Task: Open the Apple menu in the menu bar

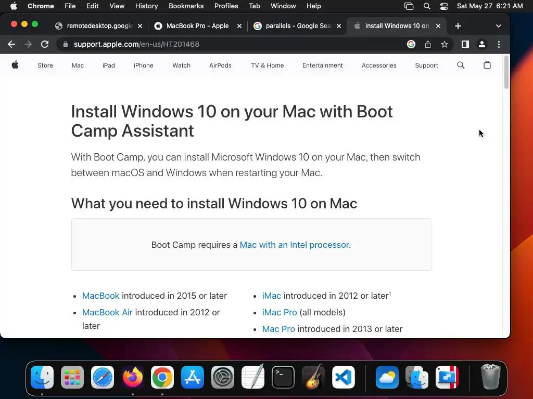Action: pyautogui.click(x=14, y=6)
